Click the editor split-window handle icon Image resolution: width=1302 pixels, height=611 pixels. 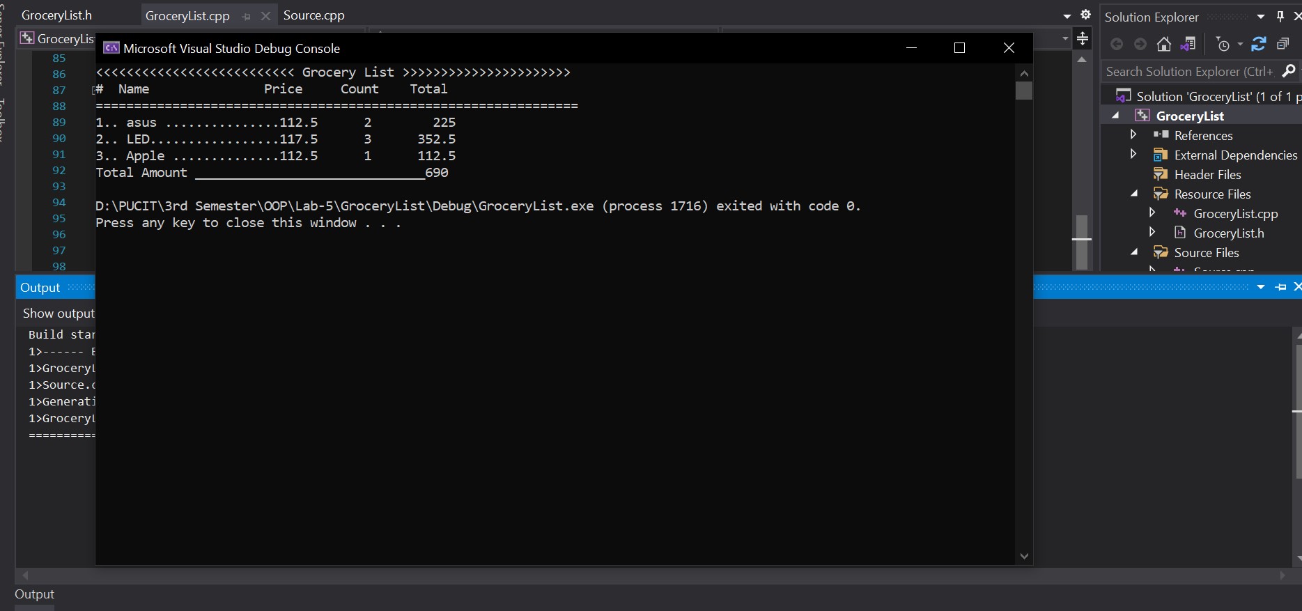(x=1083, y=38)
